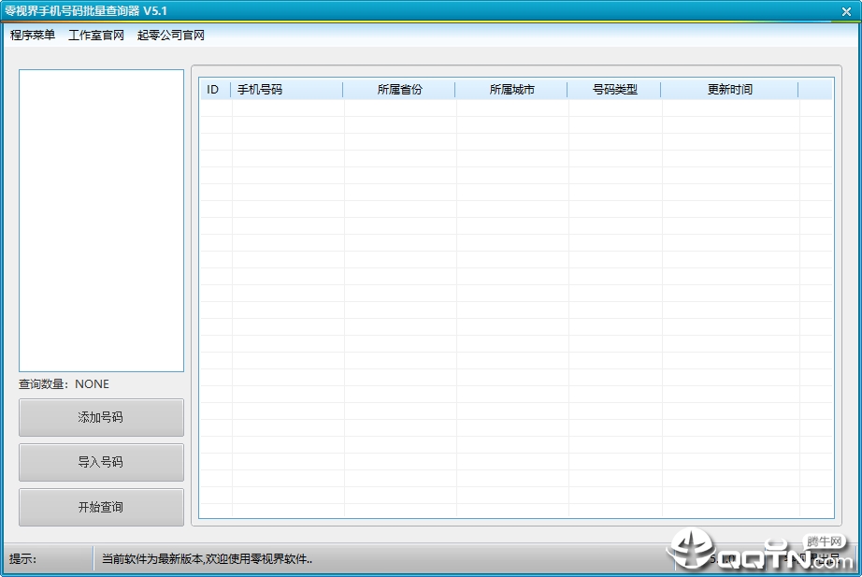Open the 程序菜单 menu

33,36
